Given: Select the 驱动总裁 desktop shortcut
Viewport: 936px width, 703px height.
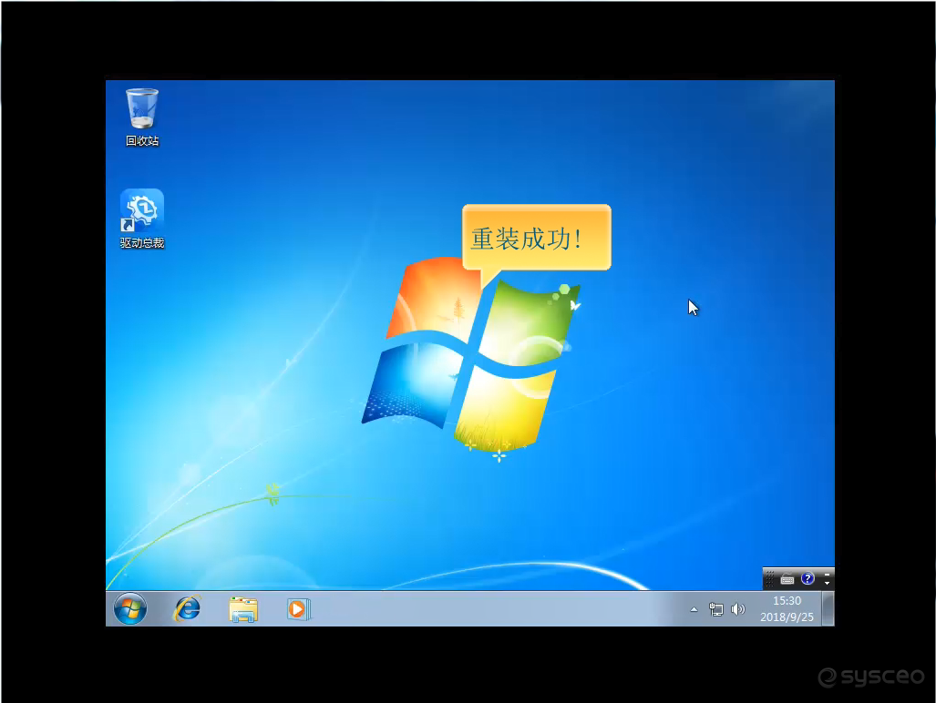Looking at the screenshot, I should coord(142,219).
